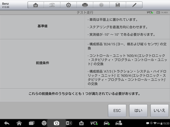Viewport: 170px width, 127px height.
Task: Open the message notification icon in status bar
Action: pos(148,123)
